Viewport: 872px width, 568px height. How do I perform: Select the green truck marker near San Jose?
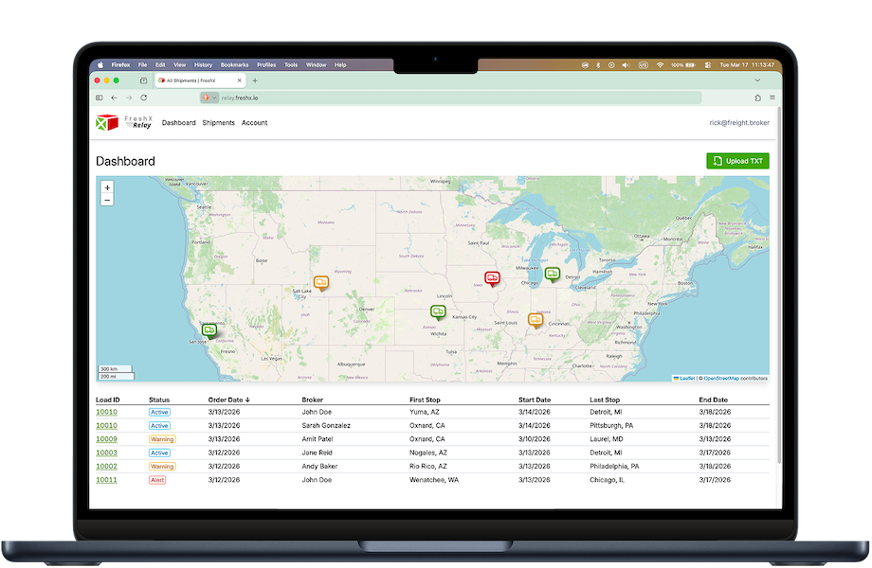[x=209, y=328]
